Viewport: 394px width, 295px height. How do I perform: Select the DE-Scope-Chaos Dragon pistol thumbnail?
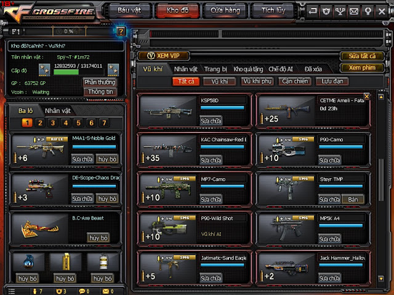pyautogui.click(x=40, y=189)
